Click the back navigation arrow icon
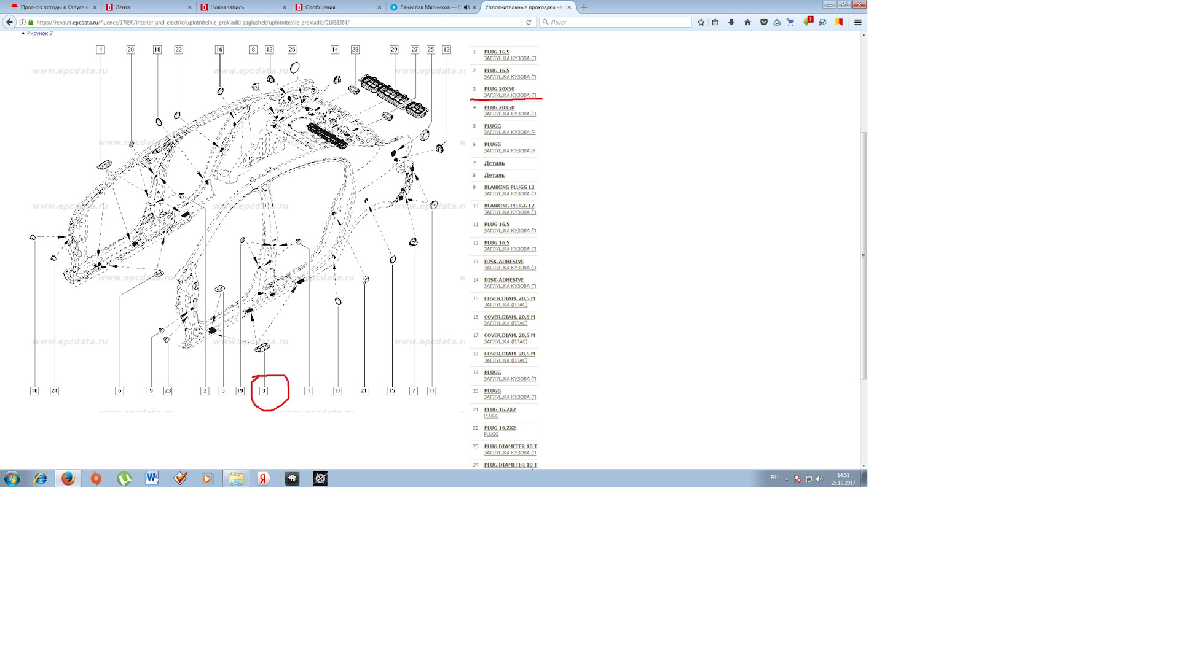This screenshot has width=1180, height=663. [10, 22]
